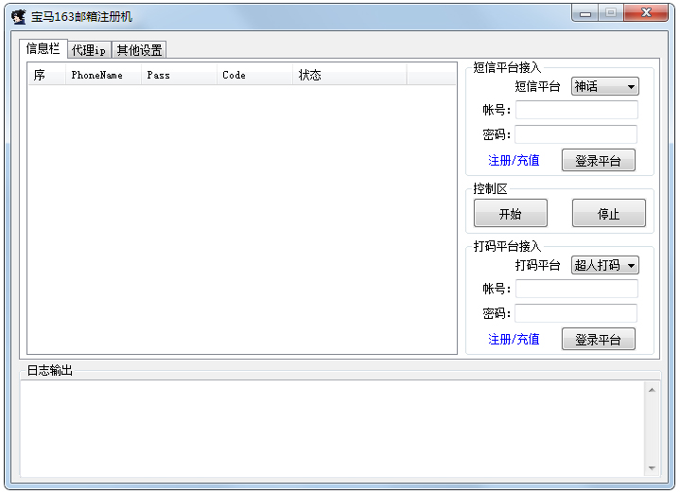Click the 密码 field under 打码平台接入

tap(576, 313)
